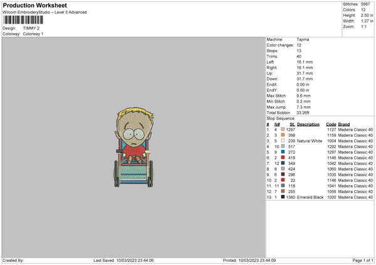This screenshot has height=265, width=376.
Task: Click the "N#" column header
Action: [x=277, y=124]
